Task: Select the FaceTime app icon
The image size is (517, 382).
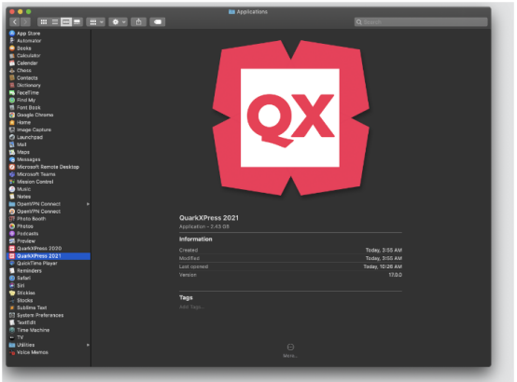Action: [12, 92]
